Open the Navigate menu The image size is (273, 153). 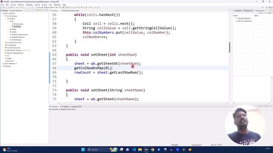click(x=29, y=5)
